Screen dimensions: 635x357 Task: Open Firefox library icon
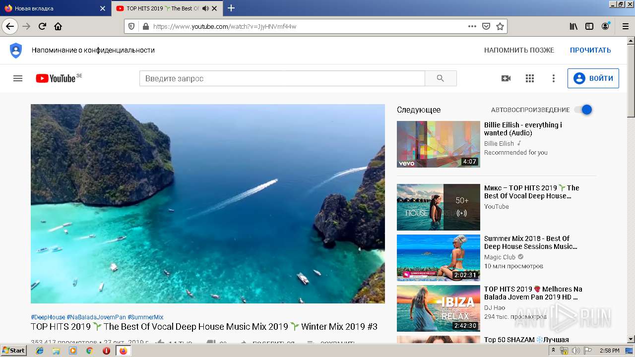573,26
